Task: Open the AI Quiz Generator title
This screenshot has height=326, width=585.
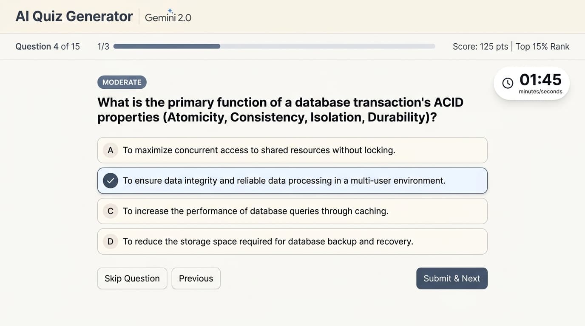Action: coord(74,16)
